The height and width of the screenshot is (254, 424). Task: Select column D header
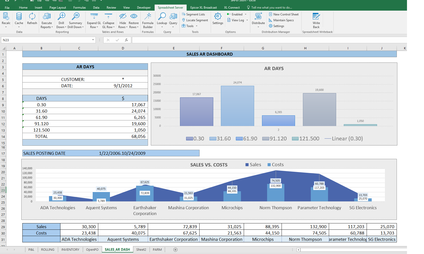[x=123, y=48]
